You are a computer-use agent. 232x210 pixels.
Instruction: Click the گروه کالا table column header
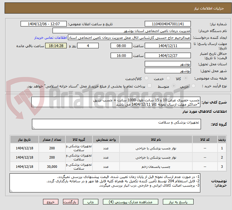[x=79, y=139]
